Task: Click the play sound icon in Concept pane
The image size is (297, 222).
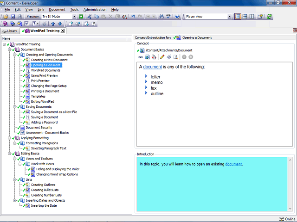Action: pyautogui.click(x=184, y=57)
